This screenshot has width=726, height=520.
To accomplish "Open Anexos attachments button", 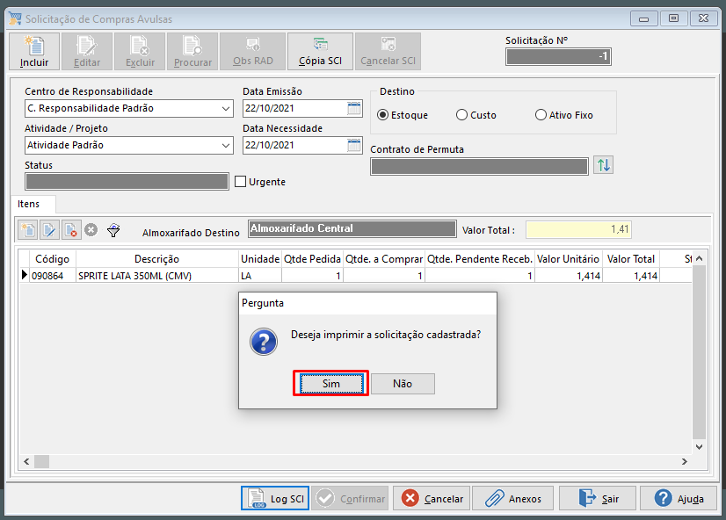I will (512, 498).
